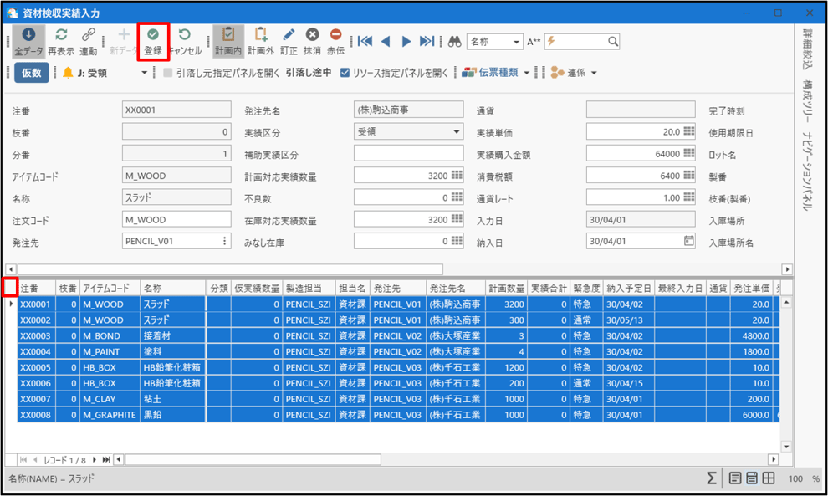Jump to the last record in toolbar
The width and height of the screenshot is (828, 496).
(427, 41)
